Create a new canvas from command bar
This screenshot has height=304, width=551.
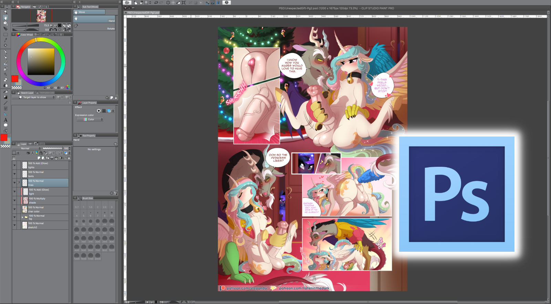click(x=136, y=2)
